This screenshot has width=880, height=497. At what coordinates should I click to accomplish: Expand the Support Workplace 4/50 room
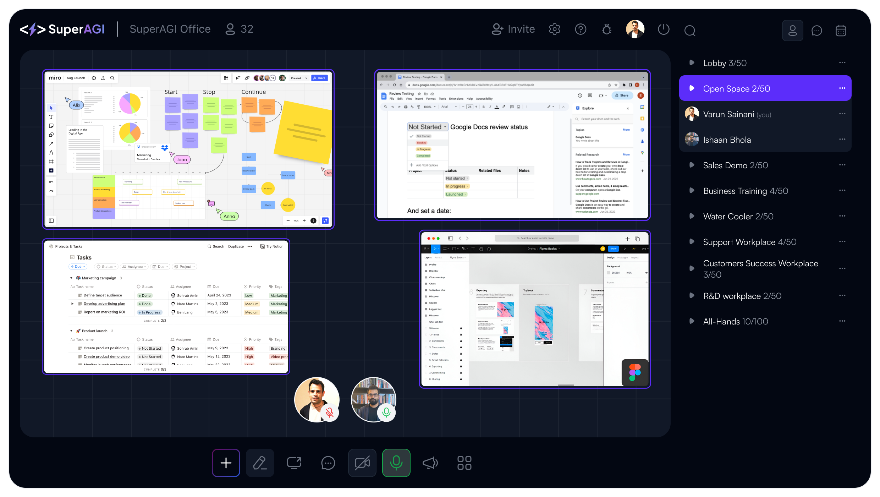pos(692,242)
